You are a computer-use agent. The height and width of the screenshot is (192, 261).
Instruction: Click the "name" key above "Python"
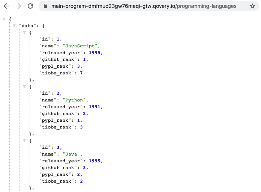tap(48, 100)
